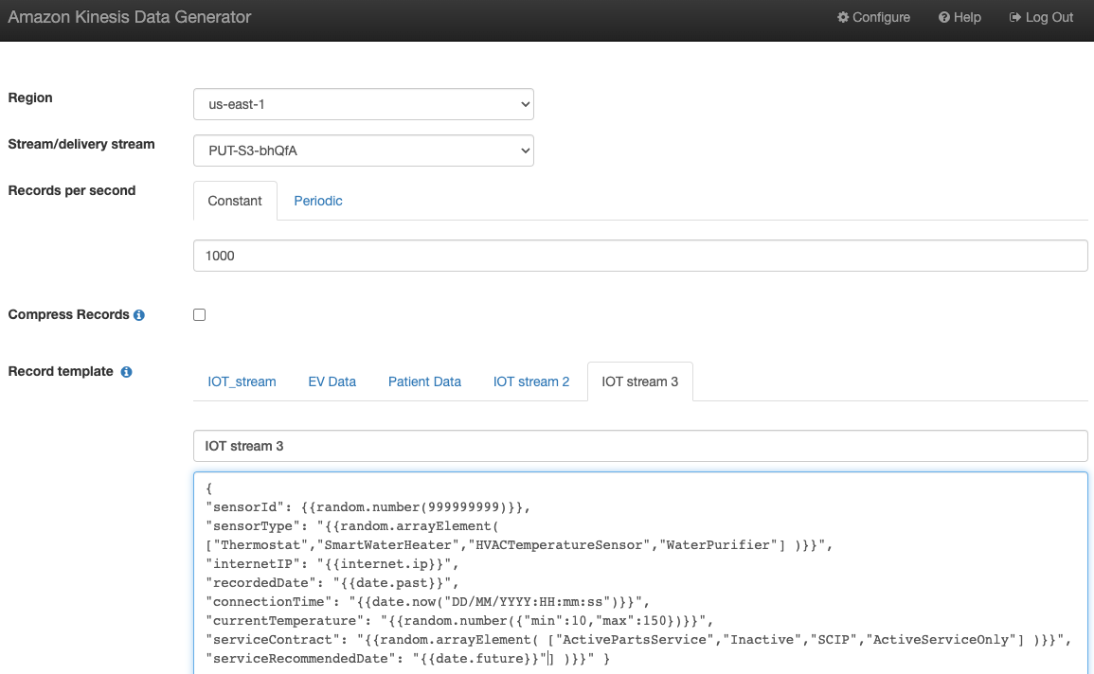
Task: Click the Record template info icon
Action: coord(126,372)
